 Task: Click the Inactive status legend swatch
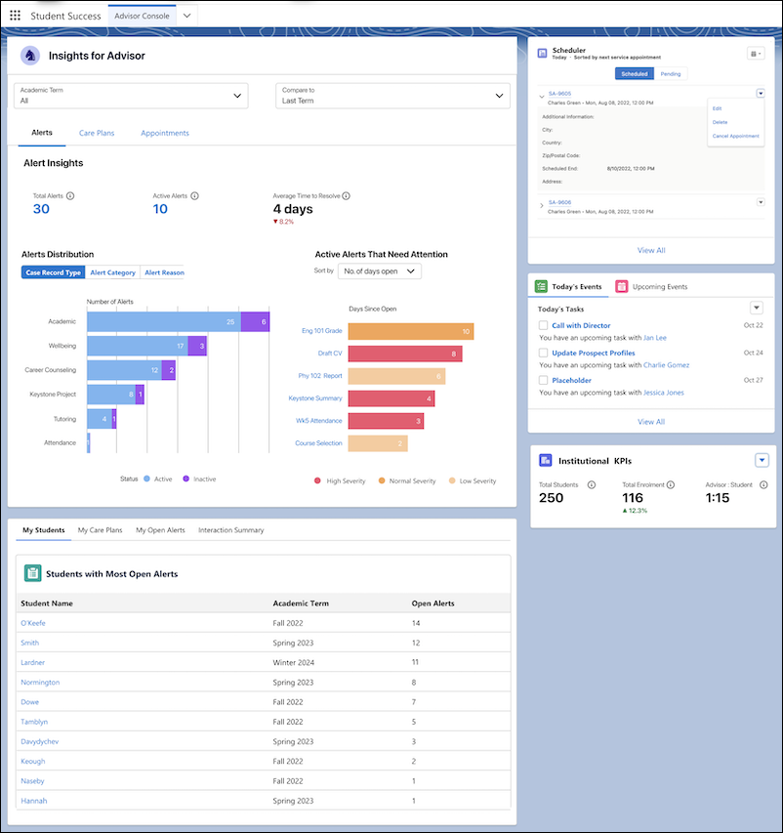[x=185, y=479]
